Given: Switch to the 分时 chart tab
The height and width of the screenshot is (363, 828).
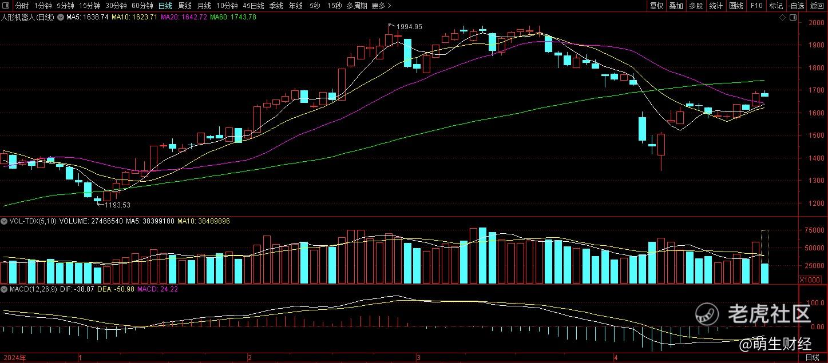Looking at the screenshot, I should coord(22,6).
